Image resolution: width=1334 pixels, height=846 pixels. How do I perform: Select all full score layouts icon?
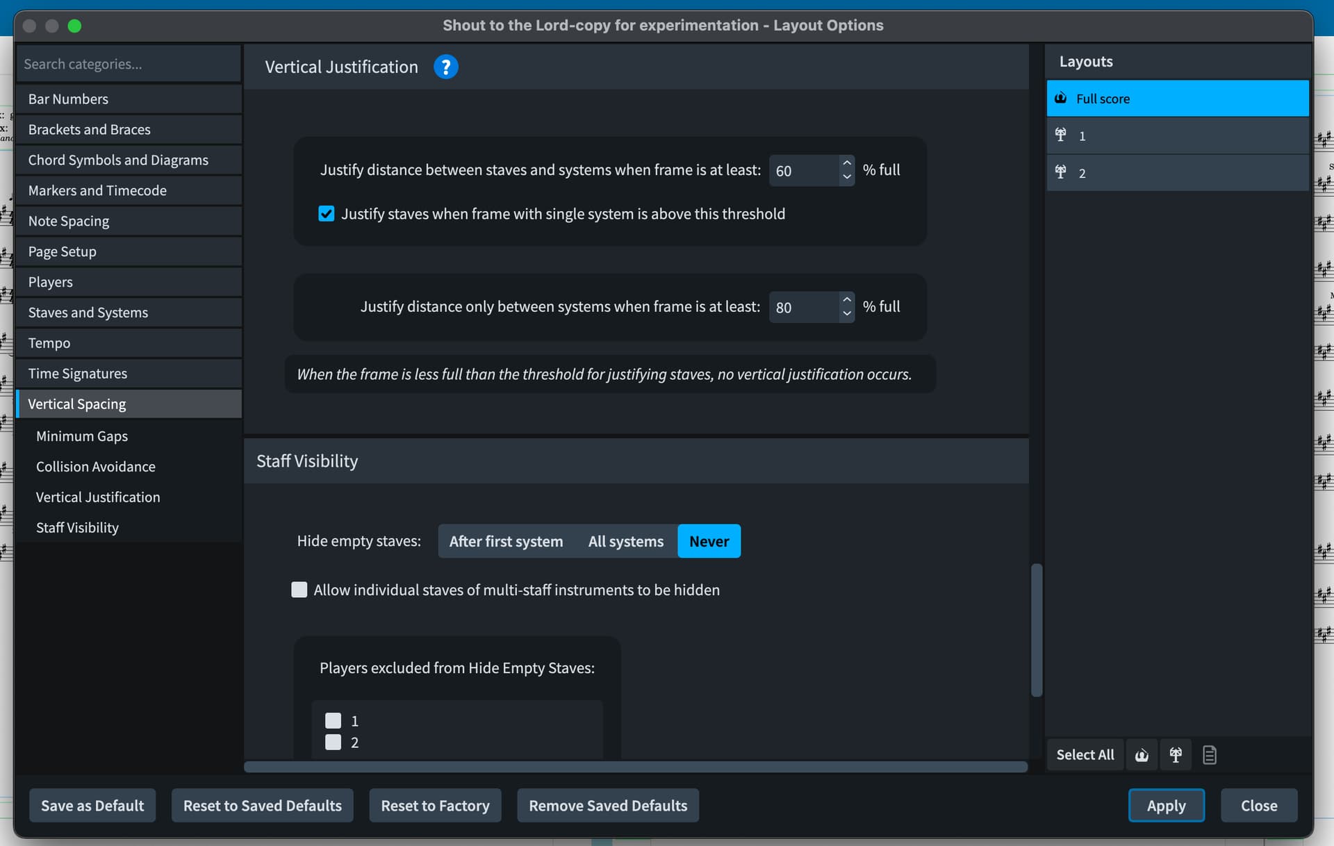point(1142,755)
